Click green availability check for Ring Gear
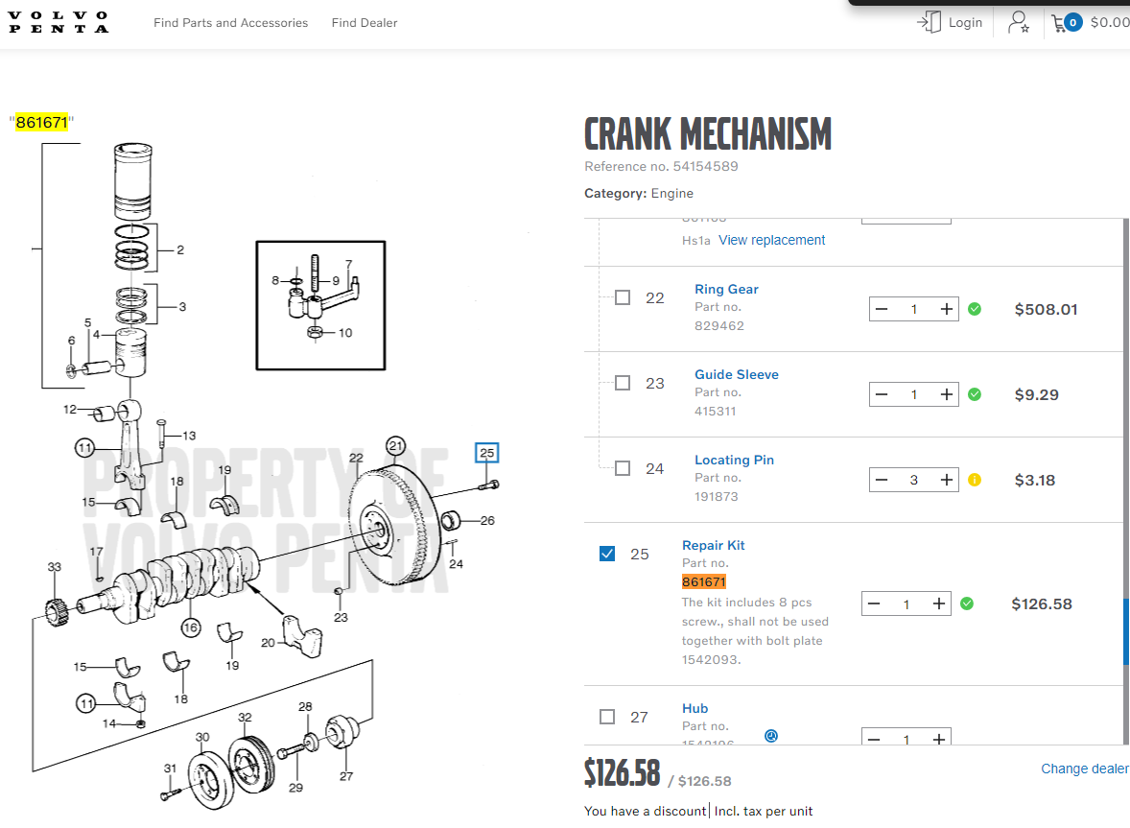This screenshot has width=1130, height=828. click(975, 309)
